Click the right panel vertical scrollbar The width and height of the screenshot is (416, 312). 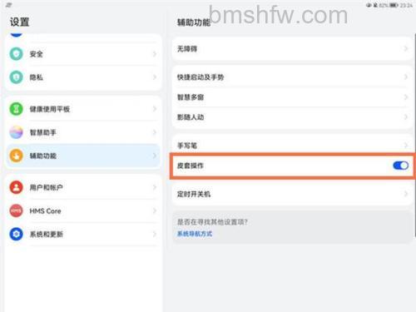click(x=415, y=135)
